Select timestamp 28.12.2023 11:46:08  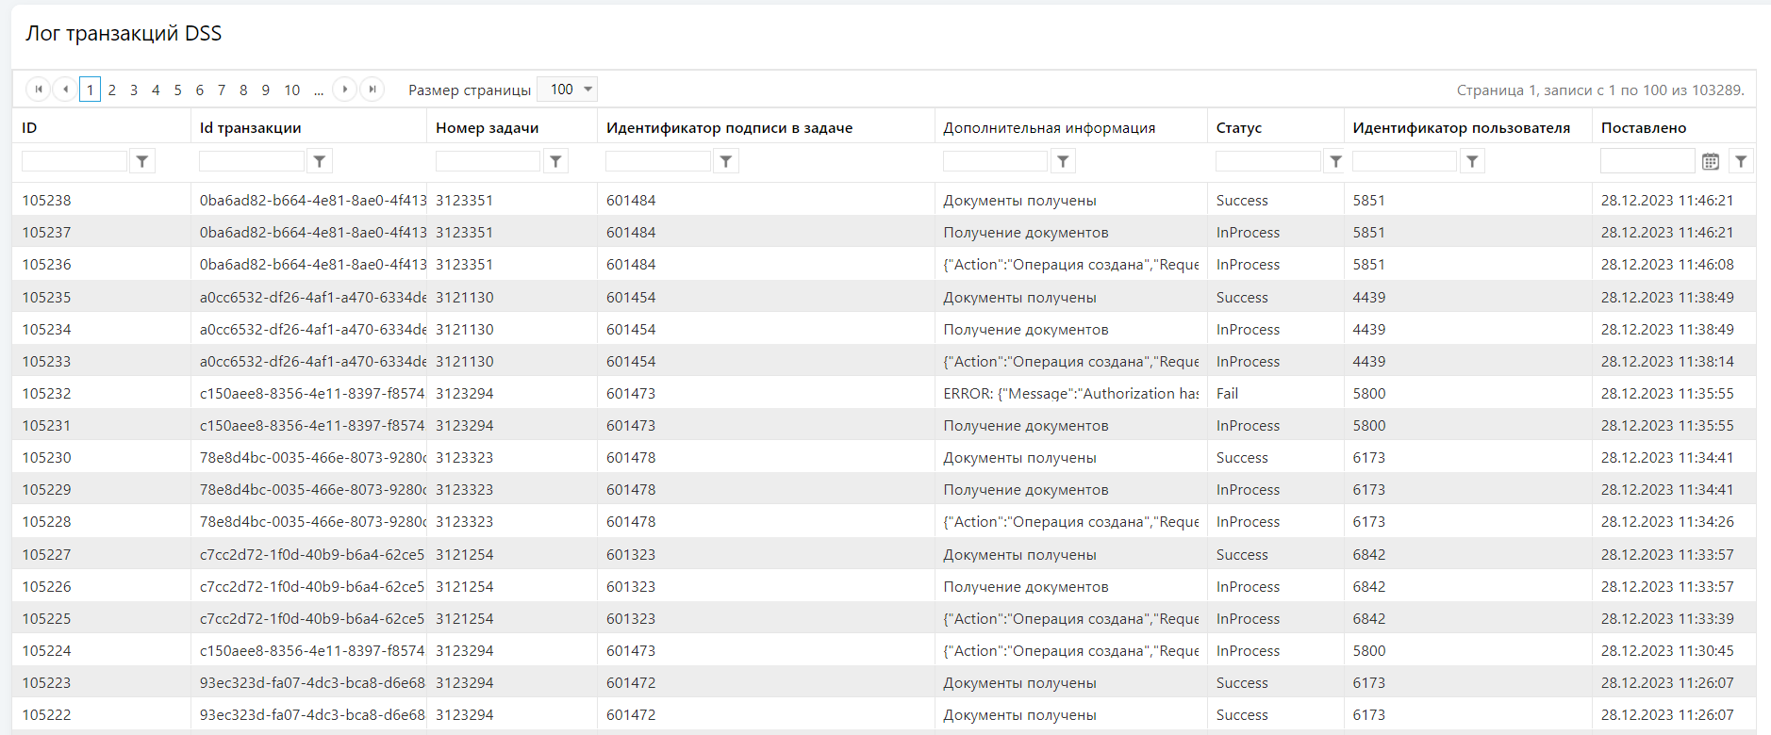1667,264
